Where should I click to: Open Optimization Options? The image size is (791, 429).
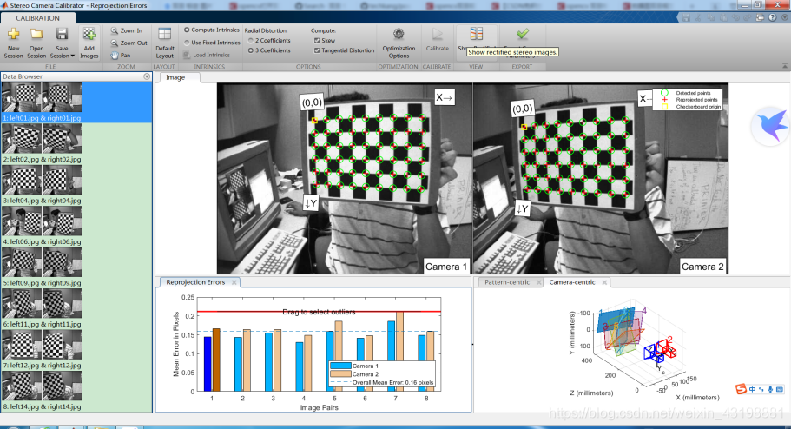point(399,43)
